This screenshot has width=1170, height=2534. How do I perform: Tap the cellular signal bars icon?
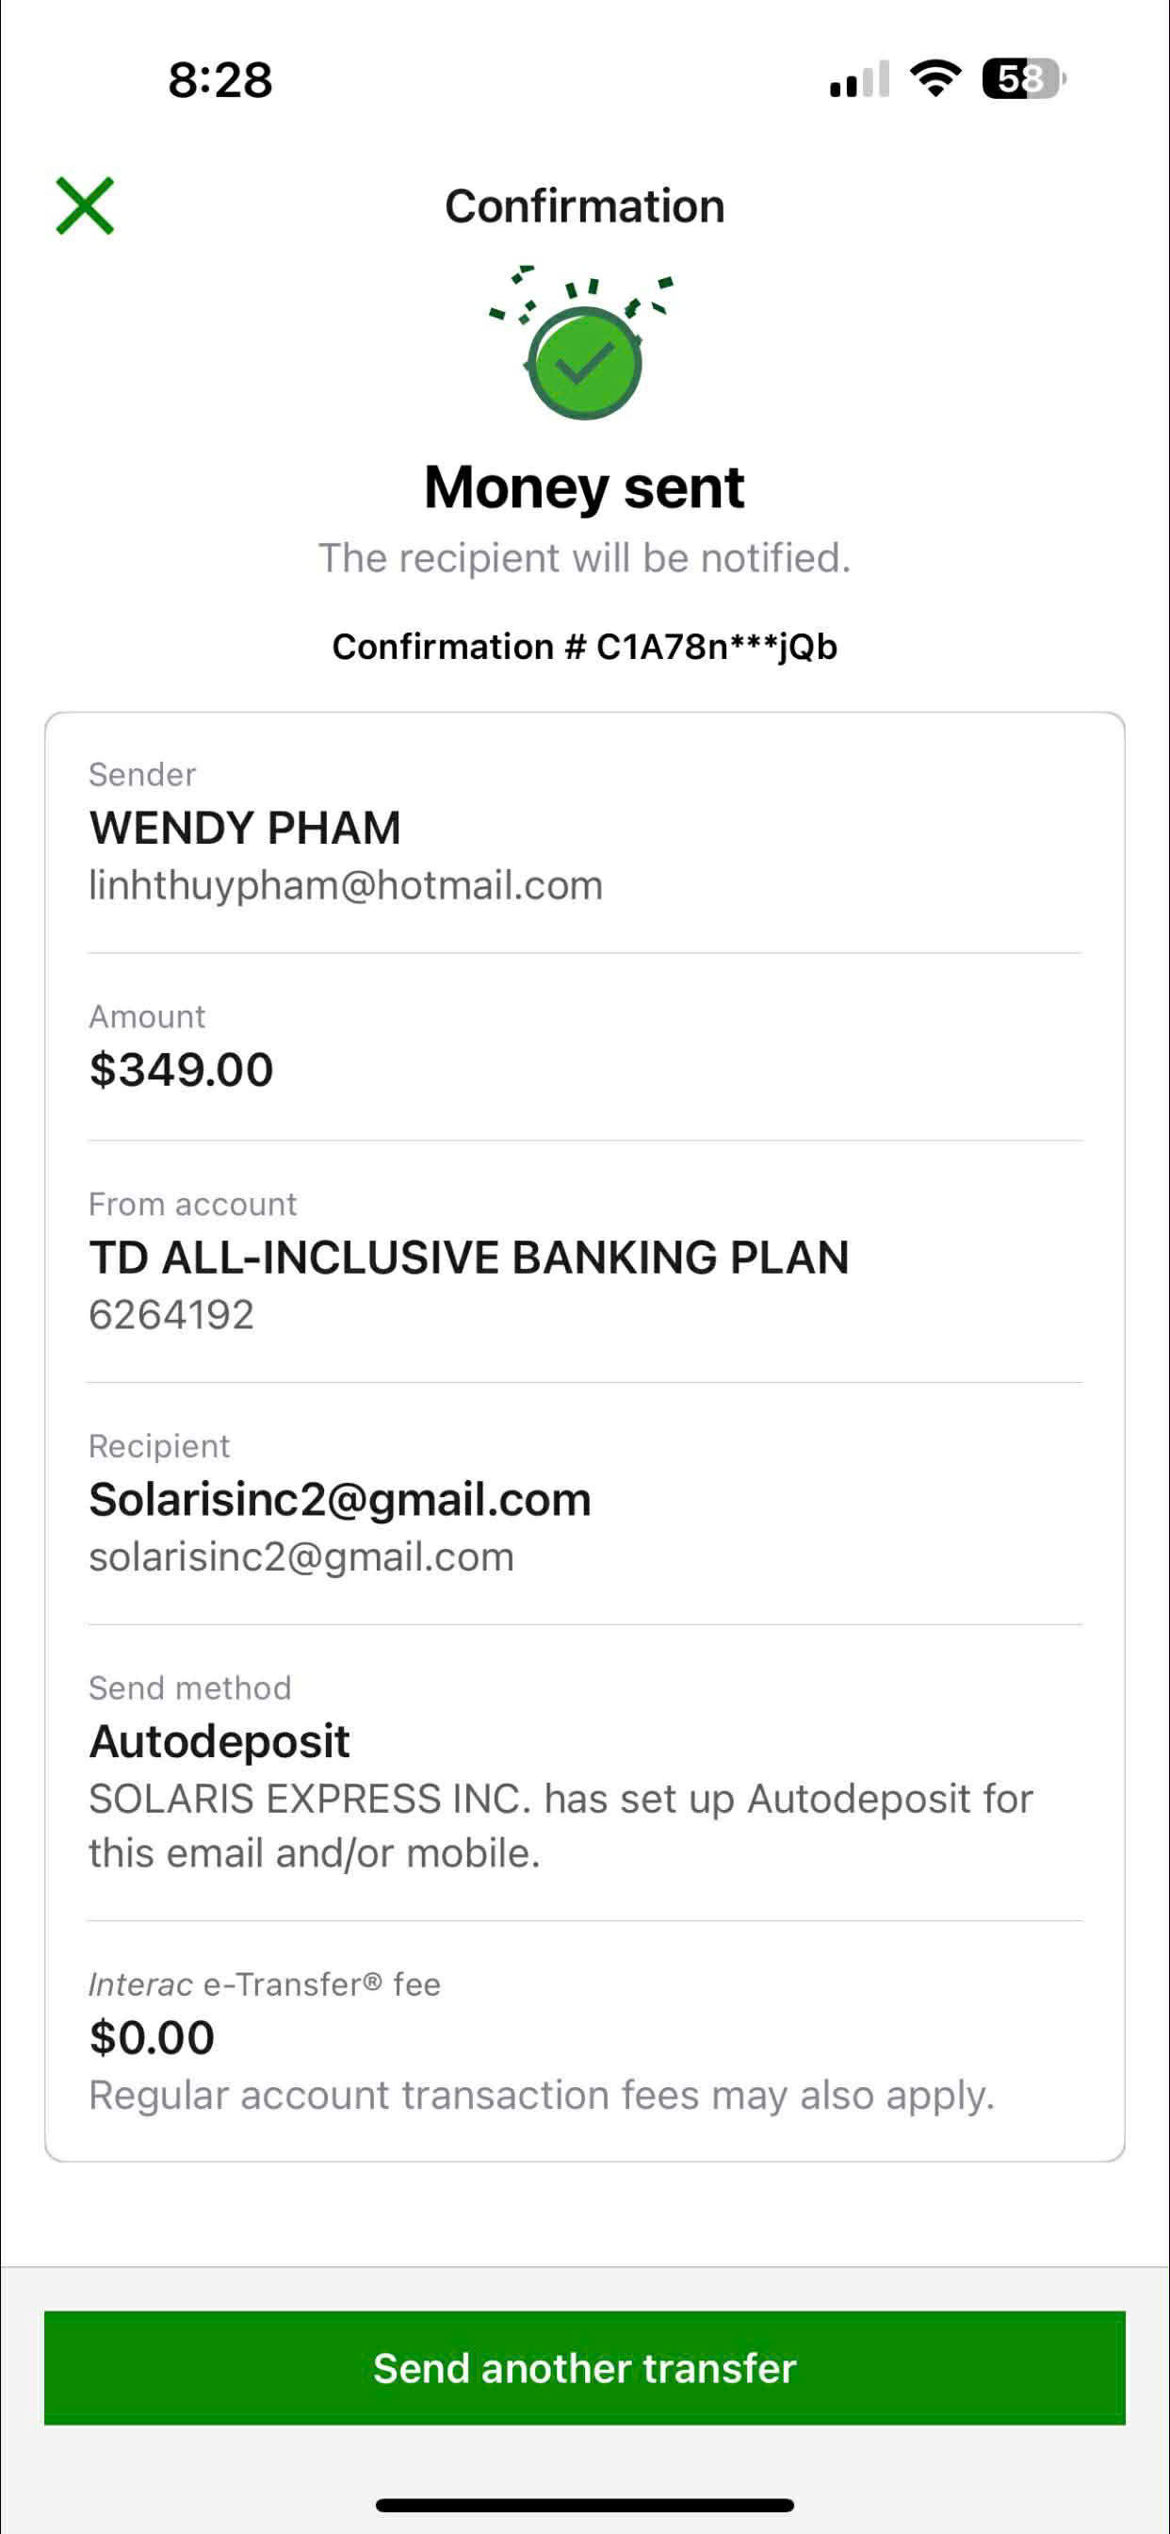point(859,80)
